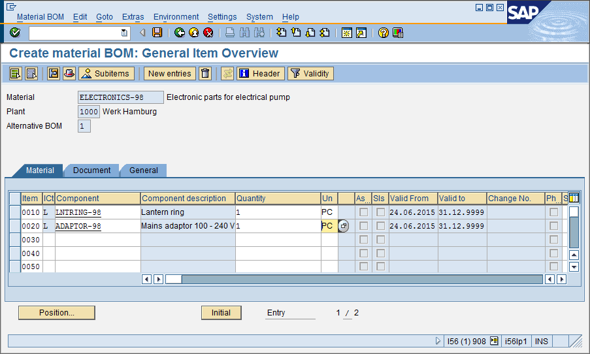Click the vertical scroll down arrow

pos(574,267)
